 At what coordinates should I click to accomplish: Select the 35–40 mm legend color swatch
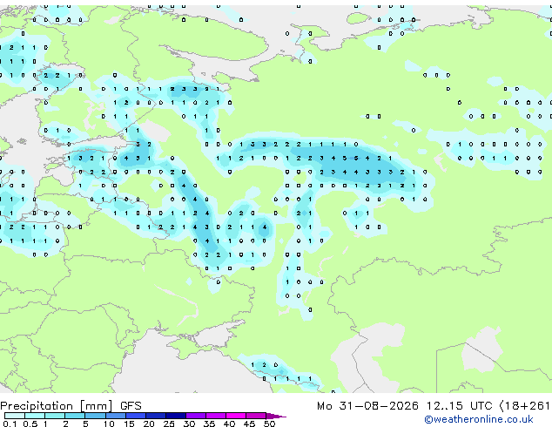point(216,416)
